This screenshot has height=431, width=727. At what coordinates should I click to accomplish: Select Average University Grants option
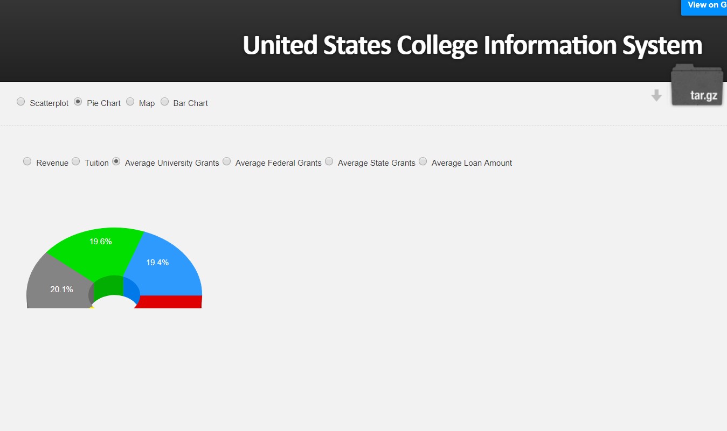tap(116, 161)
